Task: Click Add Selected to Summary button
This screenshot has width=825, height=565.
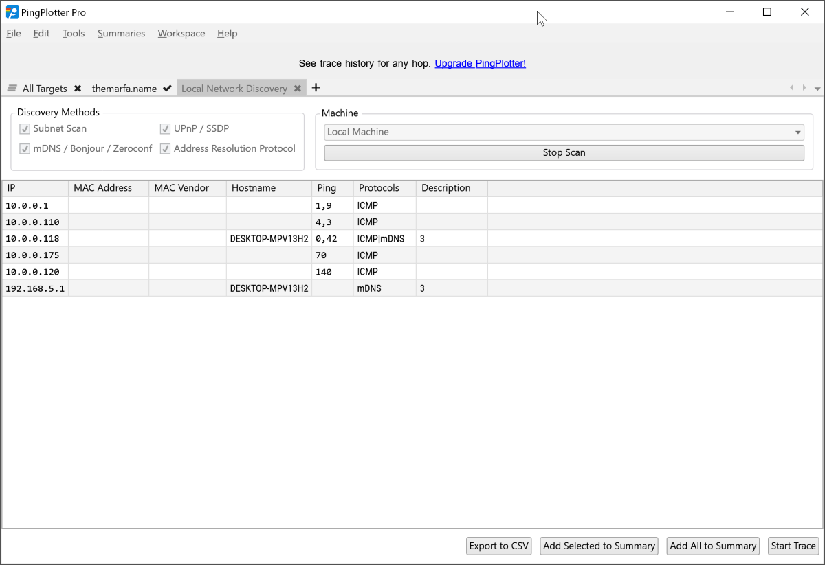Action: coord(599,546)
